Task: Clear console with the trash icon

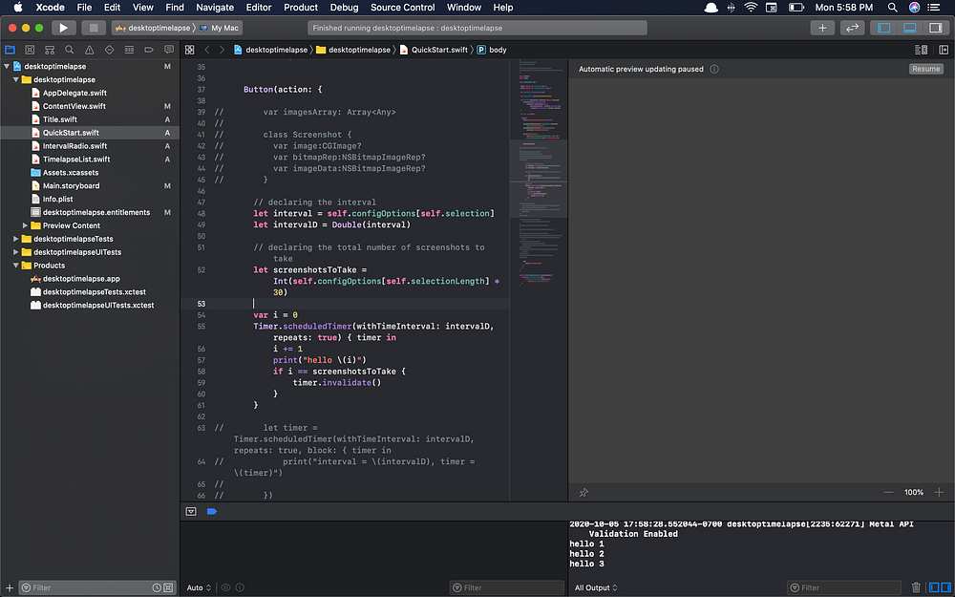Action: pyautogui.click(x=917, y=587)
